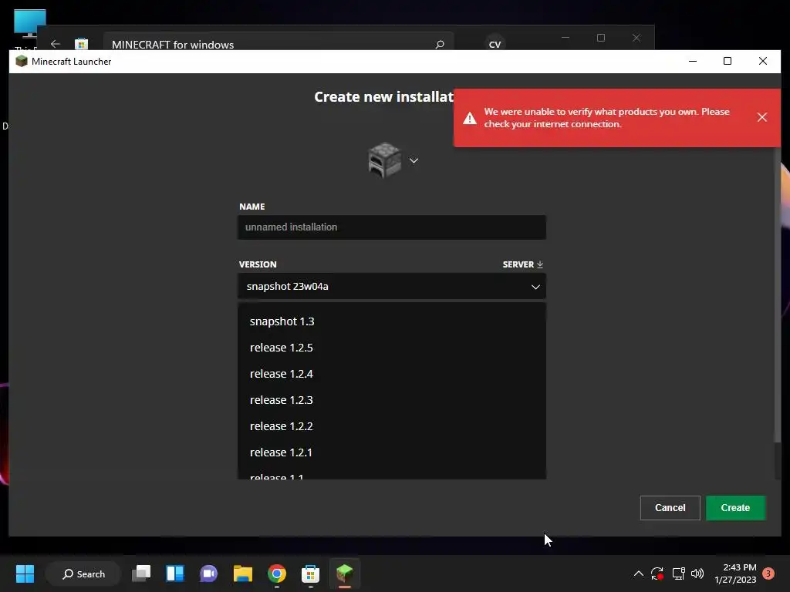The width and height of the screenshot is (790, 592).
Task: Click the green Create button
Action: tap(735, 508)
